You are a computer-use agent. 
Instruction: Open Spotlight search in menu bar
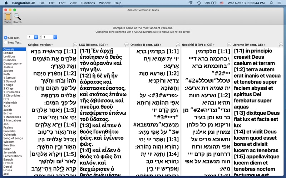[x=271, y=3]
